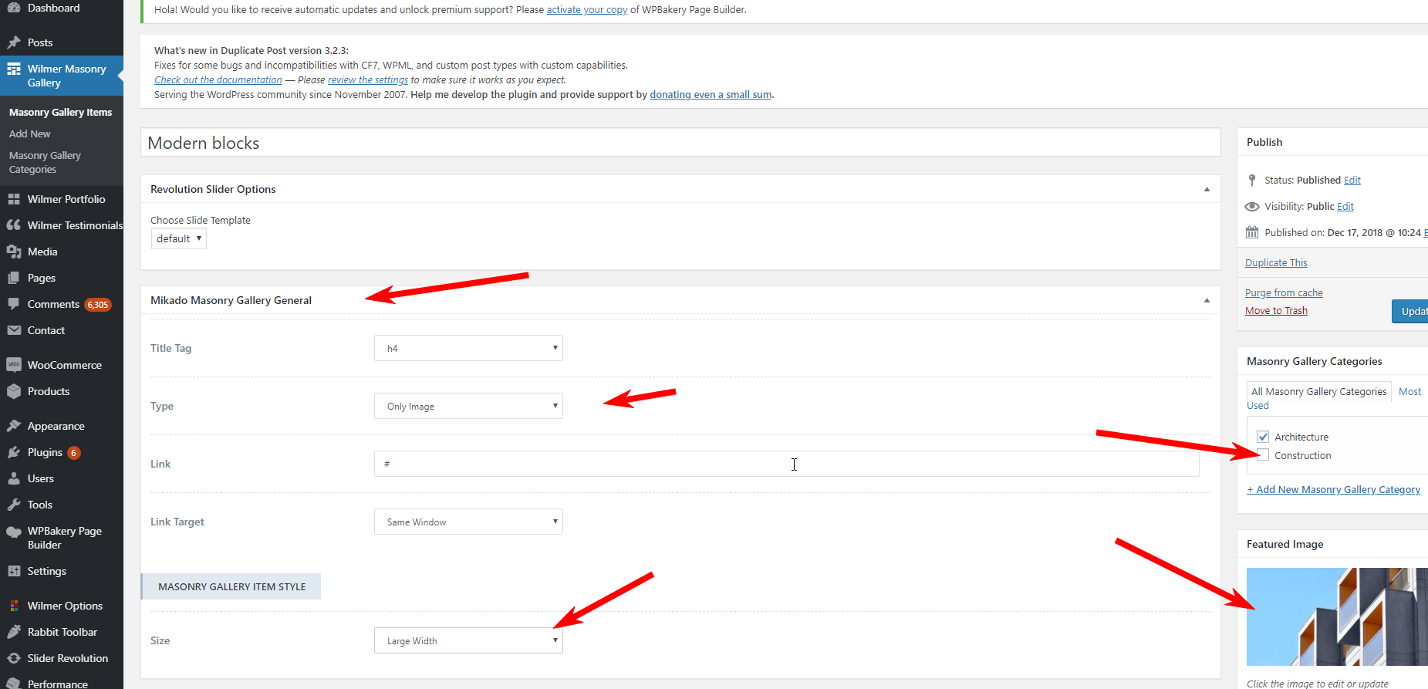Click the WPBakery Page Builder cloud icon
Screen dimensions: 1428x689
(14, 532)
